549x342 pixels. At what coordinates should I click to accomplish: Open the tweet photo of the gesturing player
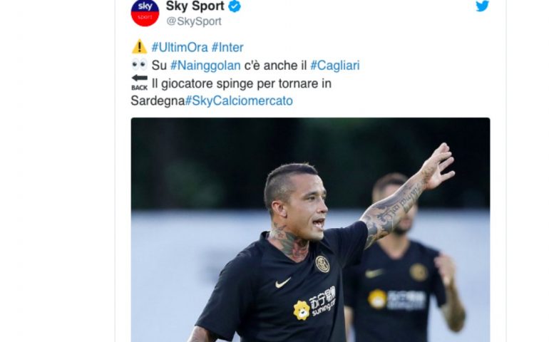click(310, 229)
